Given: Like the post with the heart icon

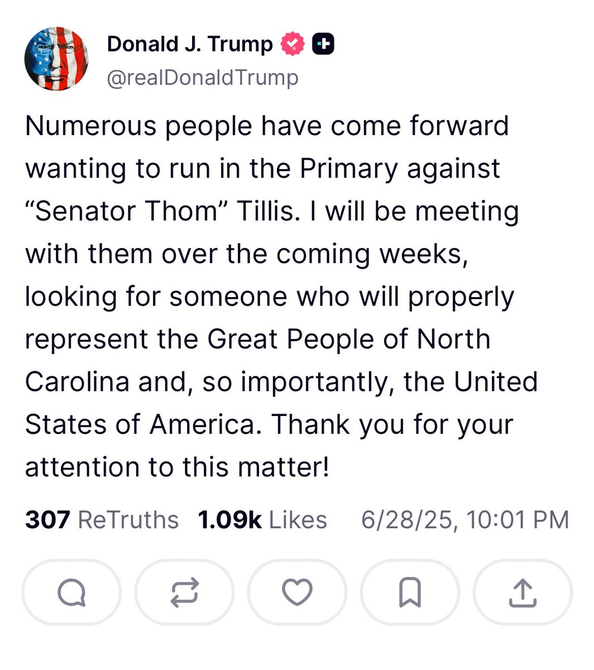Looking at the screenshot, I should 297,592.
